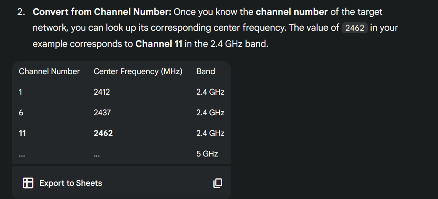Click the Center Frequency (MHz) column header
438x199 pixels.
138,71
